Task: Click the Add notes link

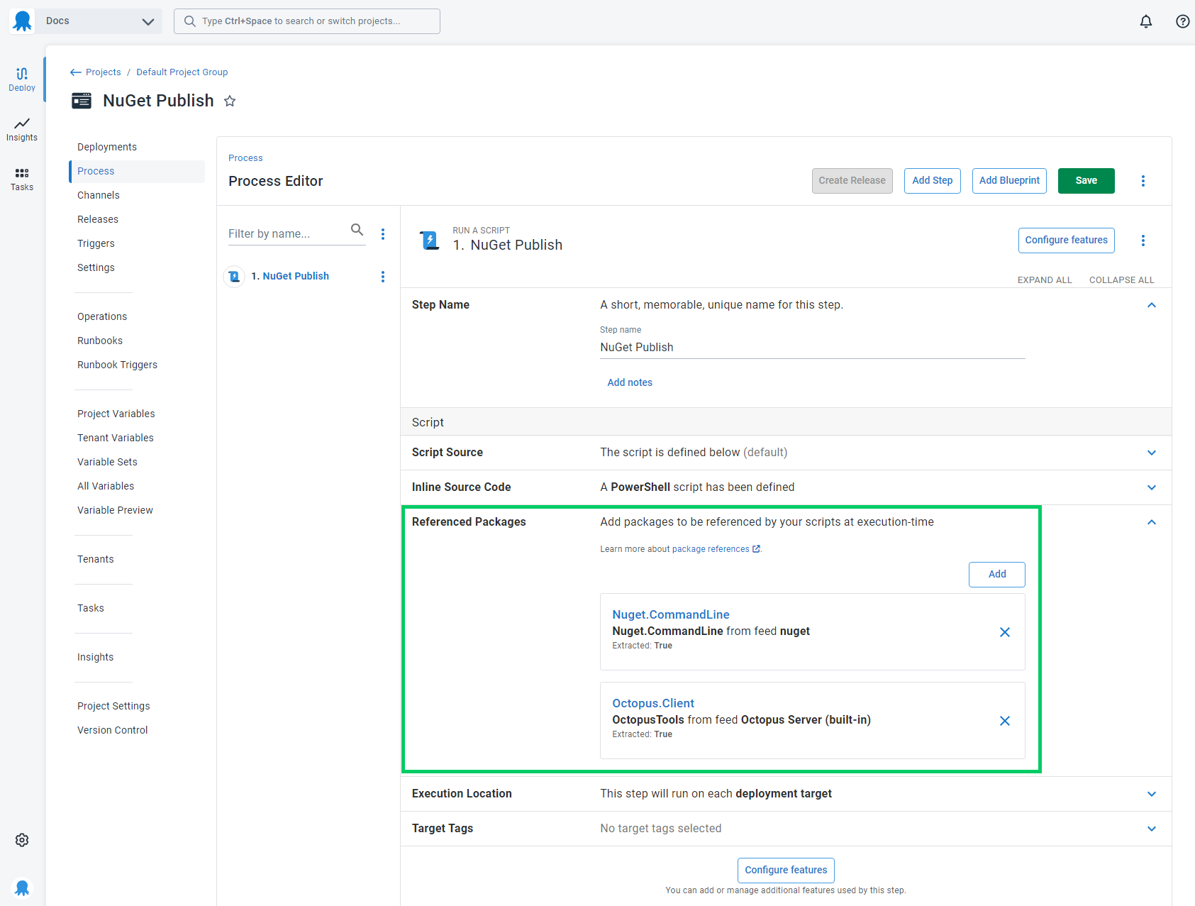Action: point(630,382)
